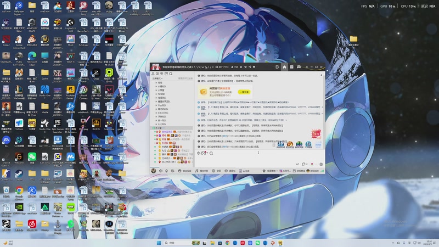
Task: Open the Windows Start button
Action: (x=159, y=243)
